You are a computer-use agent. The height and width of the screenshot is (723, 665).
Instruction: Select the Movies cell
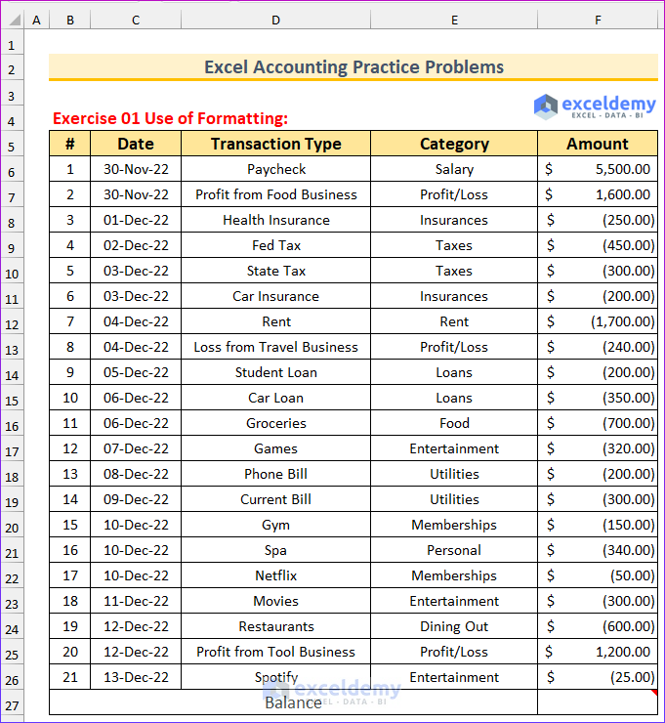(275, 601)
